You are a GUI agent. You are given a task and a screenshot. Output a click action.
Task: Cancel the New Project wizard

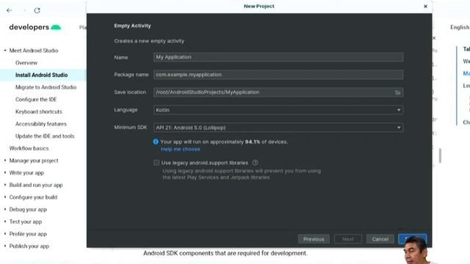pos(380,239)
